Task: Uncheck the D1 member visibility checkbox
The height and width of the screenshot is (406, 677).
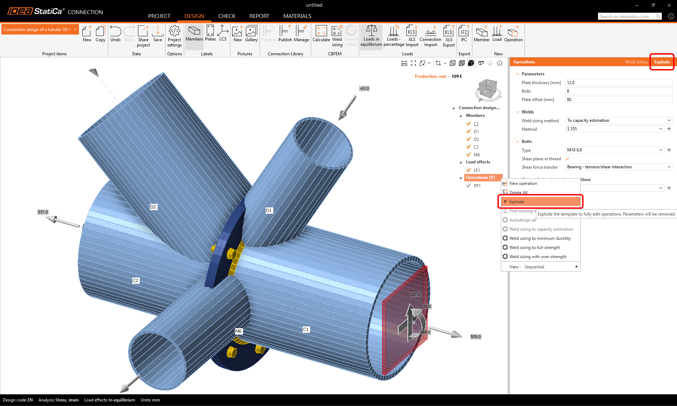Action: click(469, 131)
